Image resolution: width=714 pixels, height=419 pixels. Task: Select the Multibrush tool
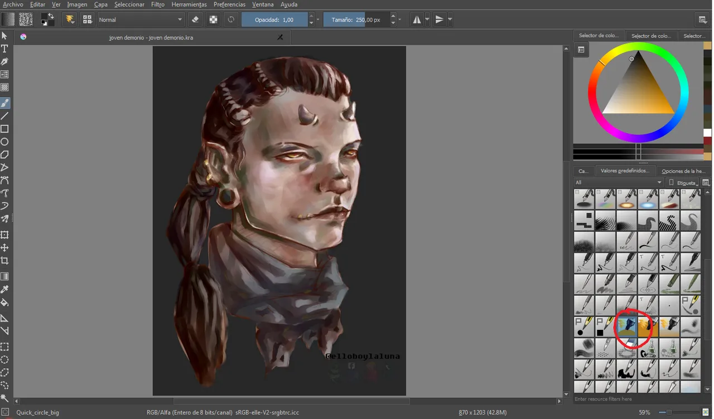coord(4,219)
